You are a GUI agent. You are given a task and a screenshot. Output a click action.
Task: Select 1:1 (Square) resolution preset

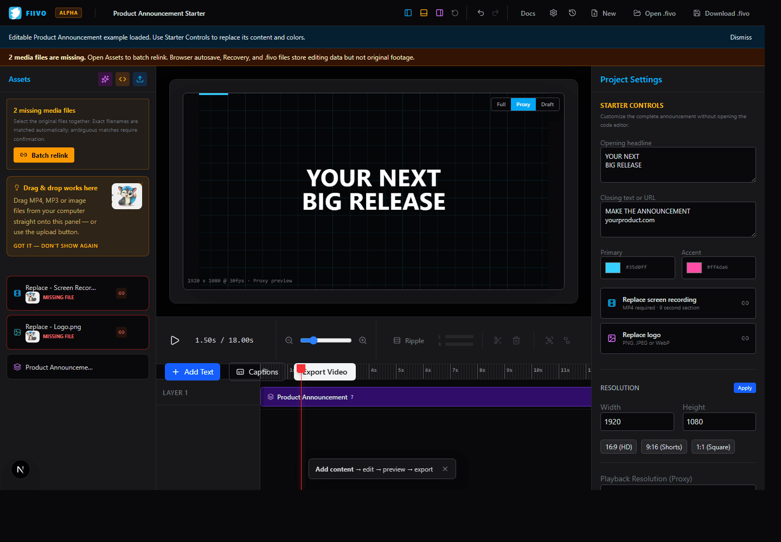[713, 447]
